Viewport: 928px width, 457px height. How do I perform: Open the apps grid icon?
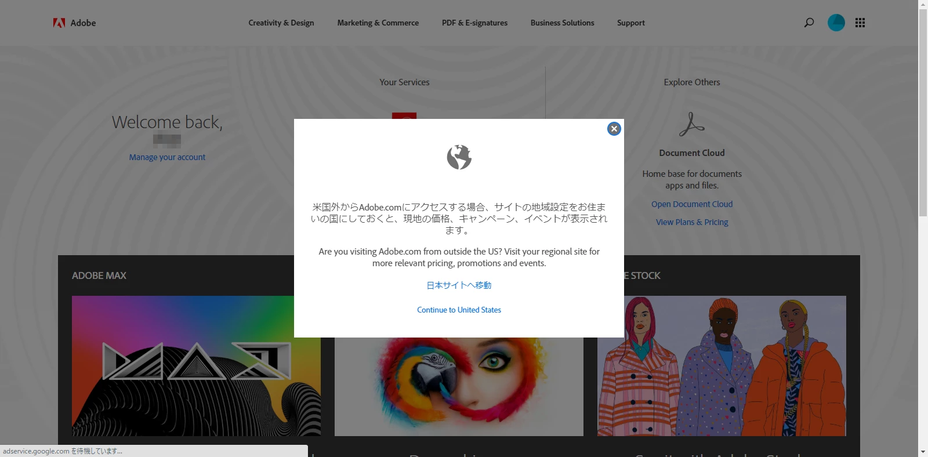[x=860, y=23]
